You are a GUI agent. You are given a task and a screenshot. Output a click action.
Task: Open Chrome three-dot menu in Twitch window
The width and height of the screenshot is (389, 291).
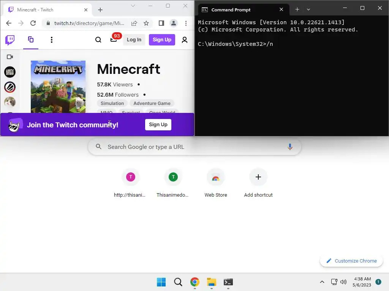tap(186, 23)
